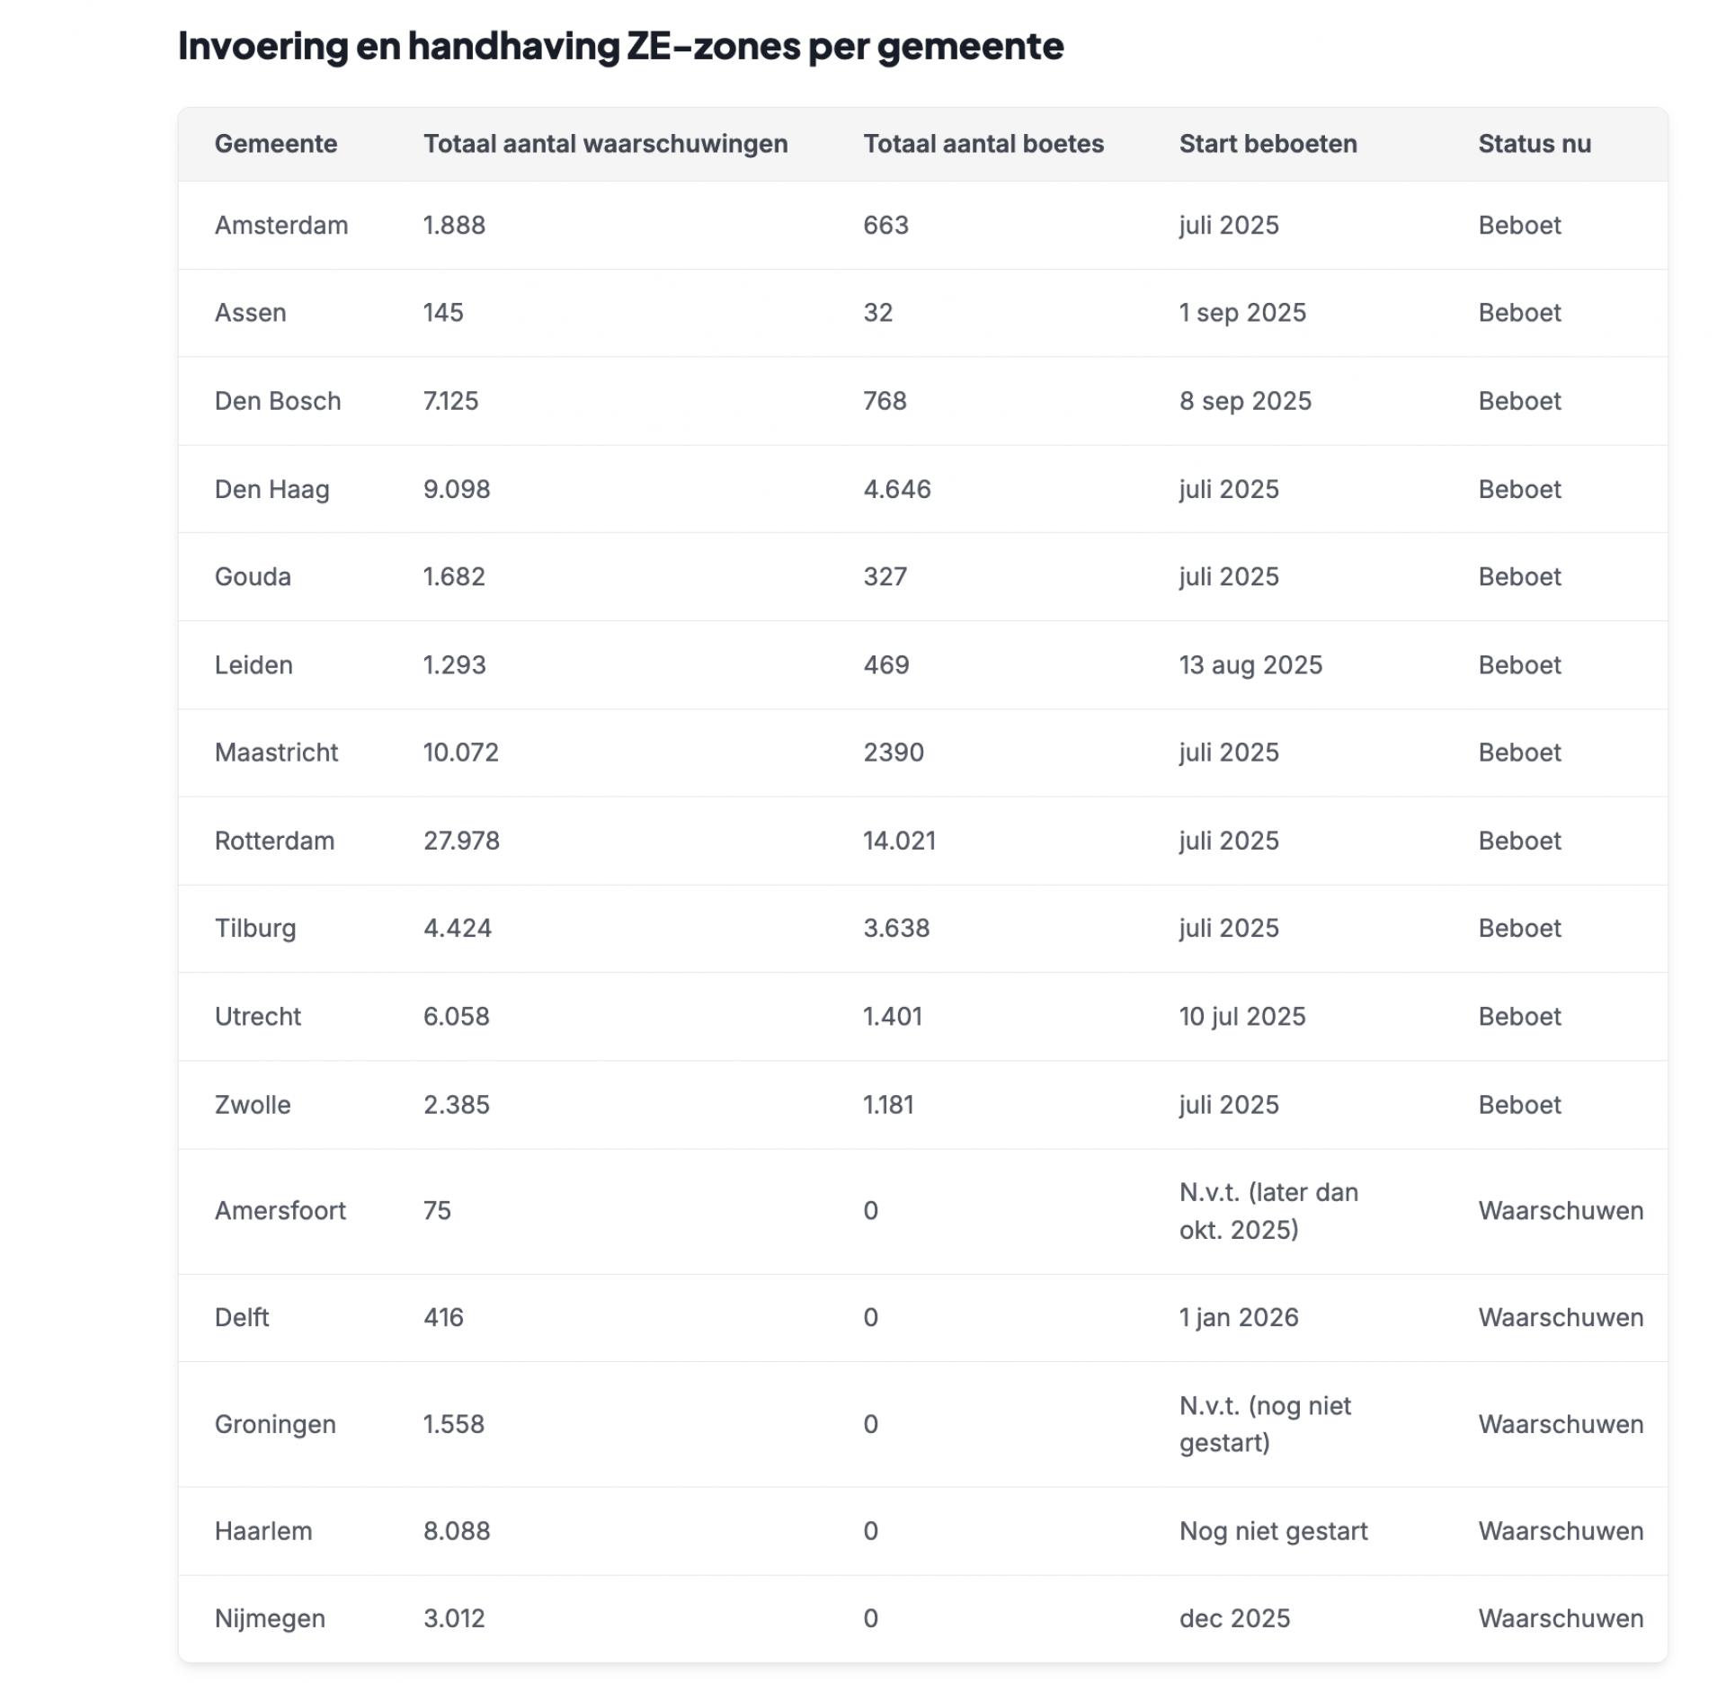Click the "Totaal aantal boetes" header
This screenshot has width=1726, height=1701.
[x=983, y=144]
